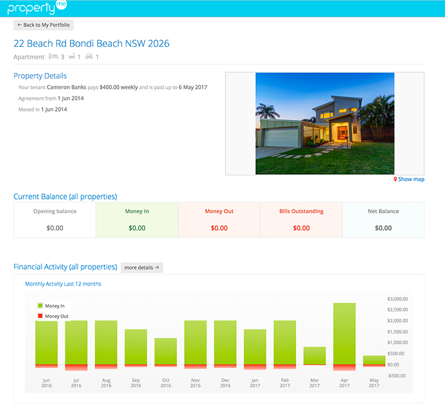Click the May 2017 green bar
445x409 pixels.
[x=375, y=360]
